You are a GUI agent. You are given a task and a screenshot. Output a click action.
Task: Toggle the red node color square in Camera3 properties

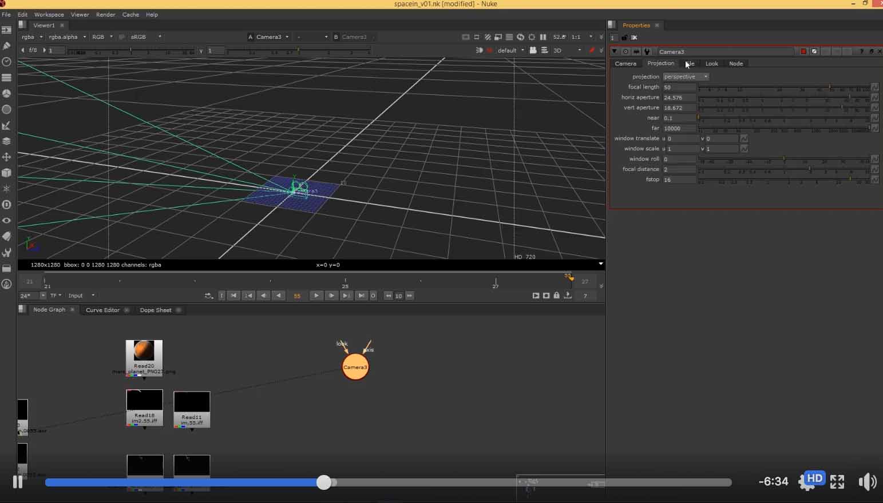(x=803, y=51)
